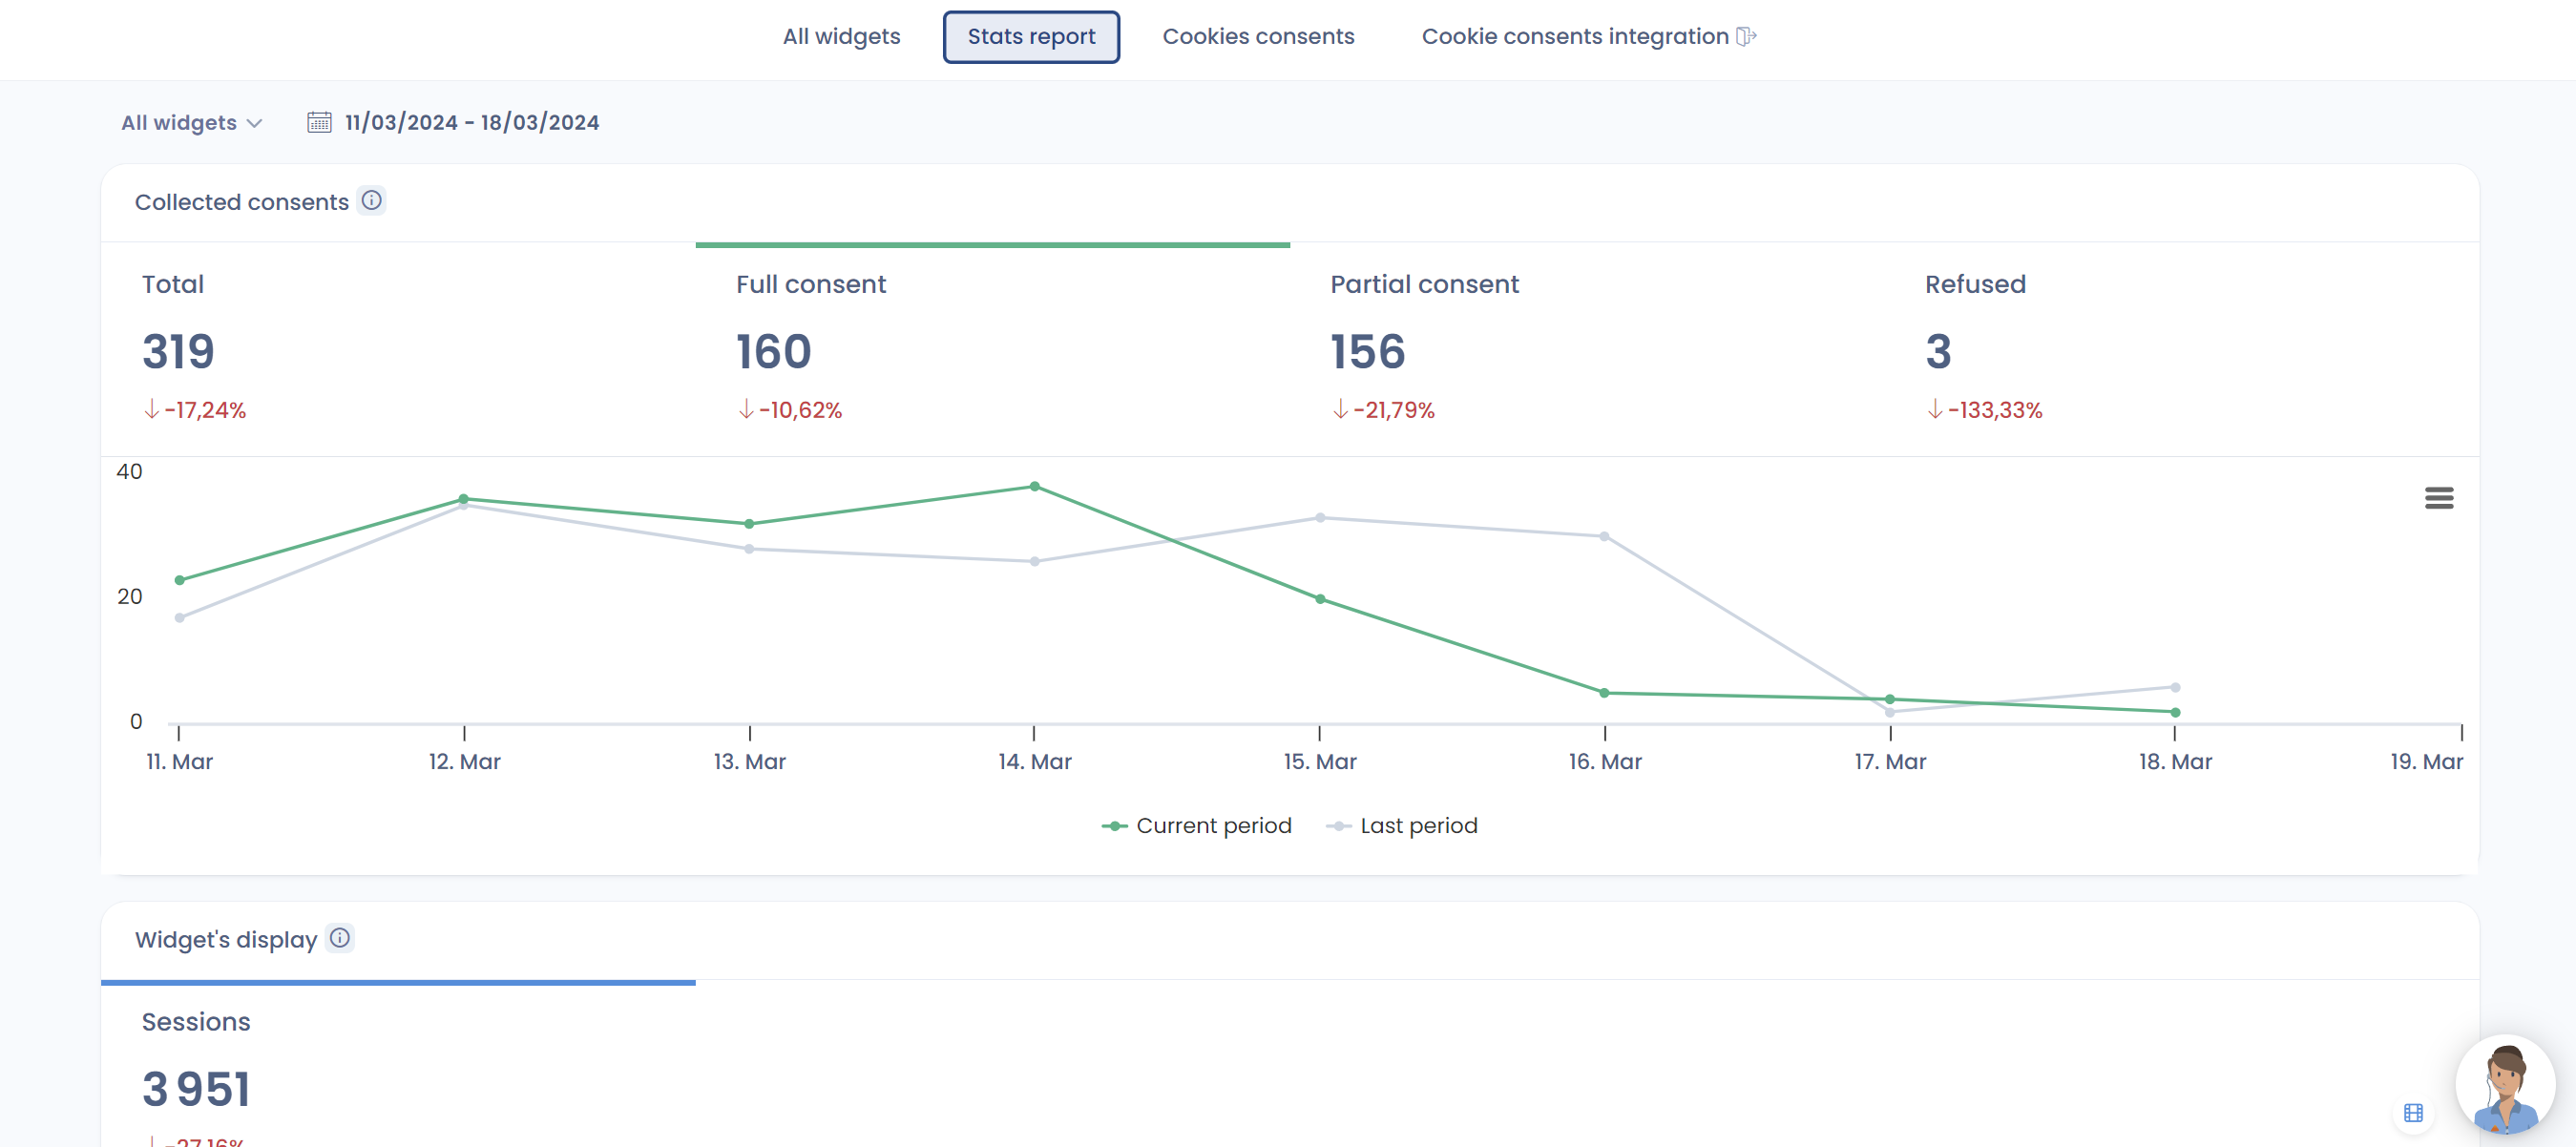Toggle Last period series in legend

[1417, 826]
